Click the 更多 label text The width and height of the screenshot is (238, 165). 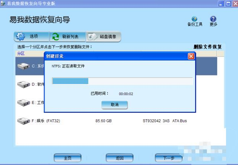(x=213, y=24)
